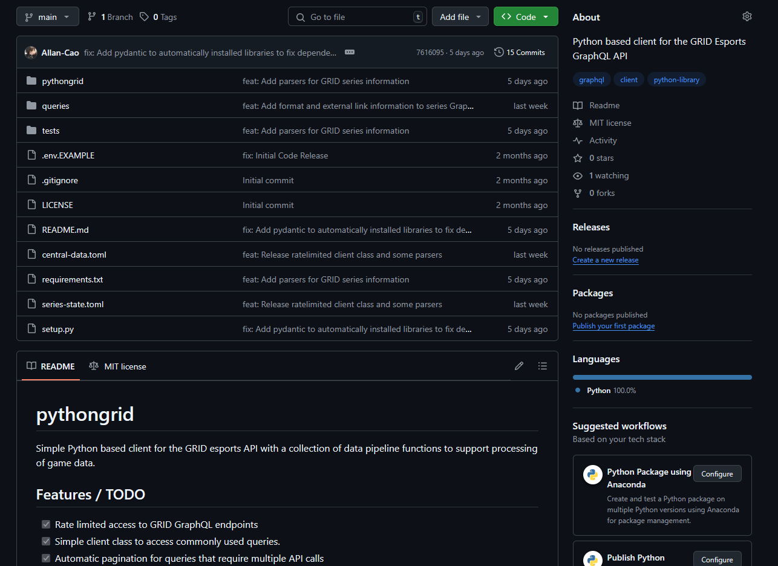The height and width of the screenshot is (566, 778).
Task: Open the About settings gear icon
Action: [747, 16]
